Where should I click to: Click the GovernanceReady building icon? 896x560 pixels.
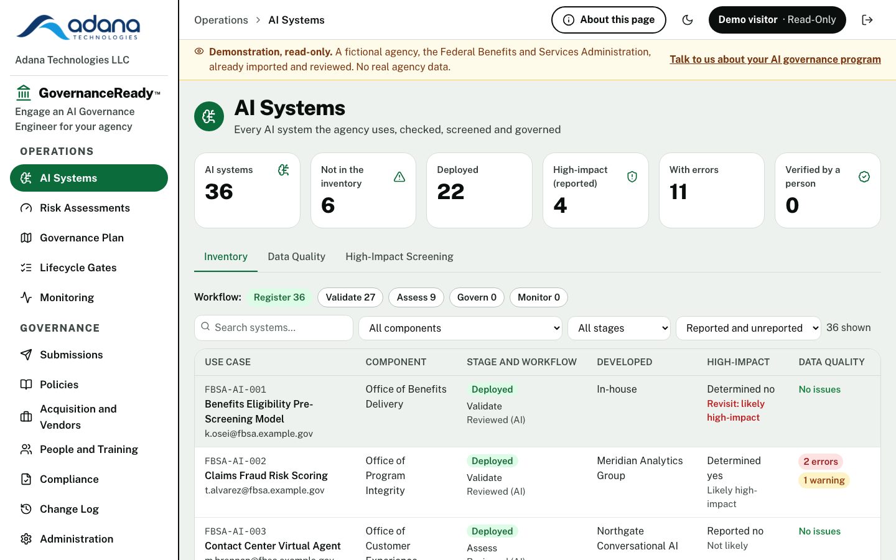point(24,93)
